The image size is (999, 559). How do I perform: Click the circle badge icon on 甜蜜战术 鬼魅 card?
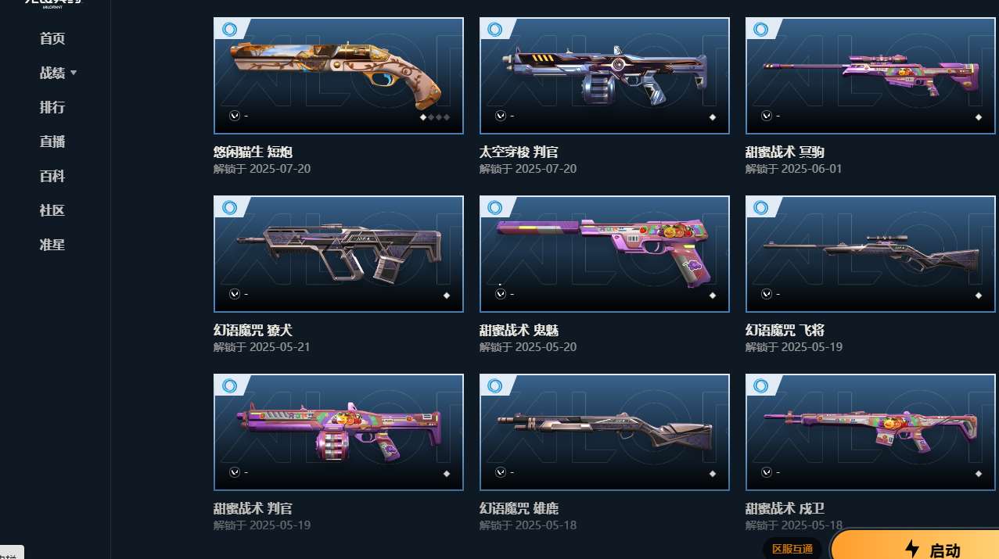point(495,207)
